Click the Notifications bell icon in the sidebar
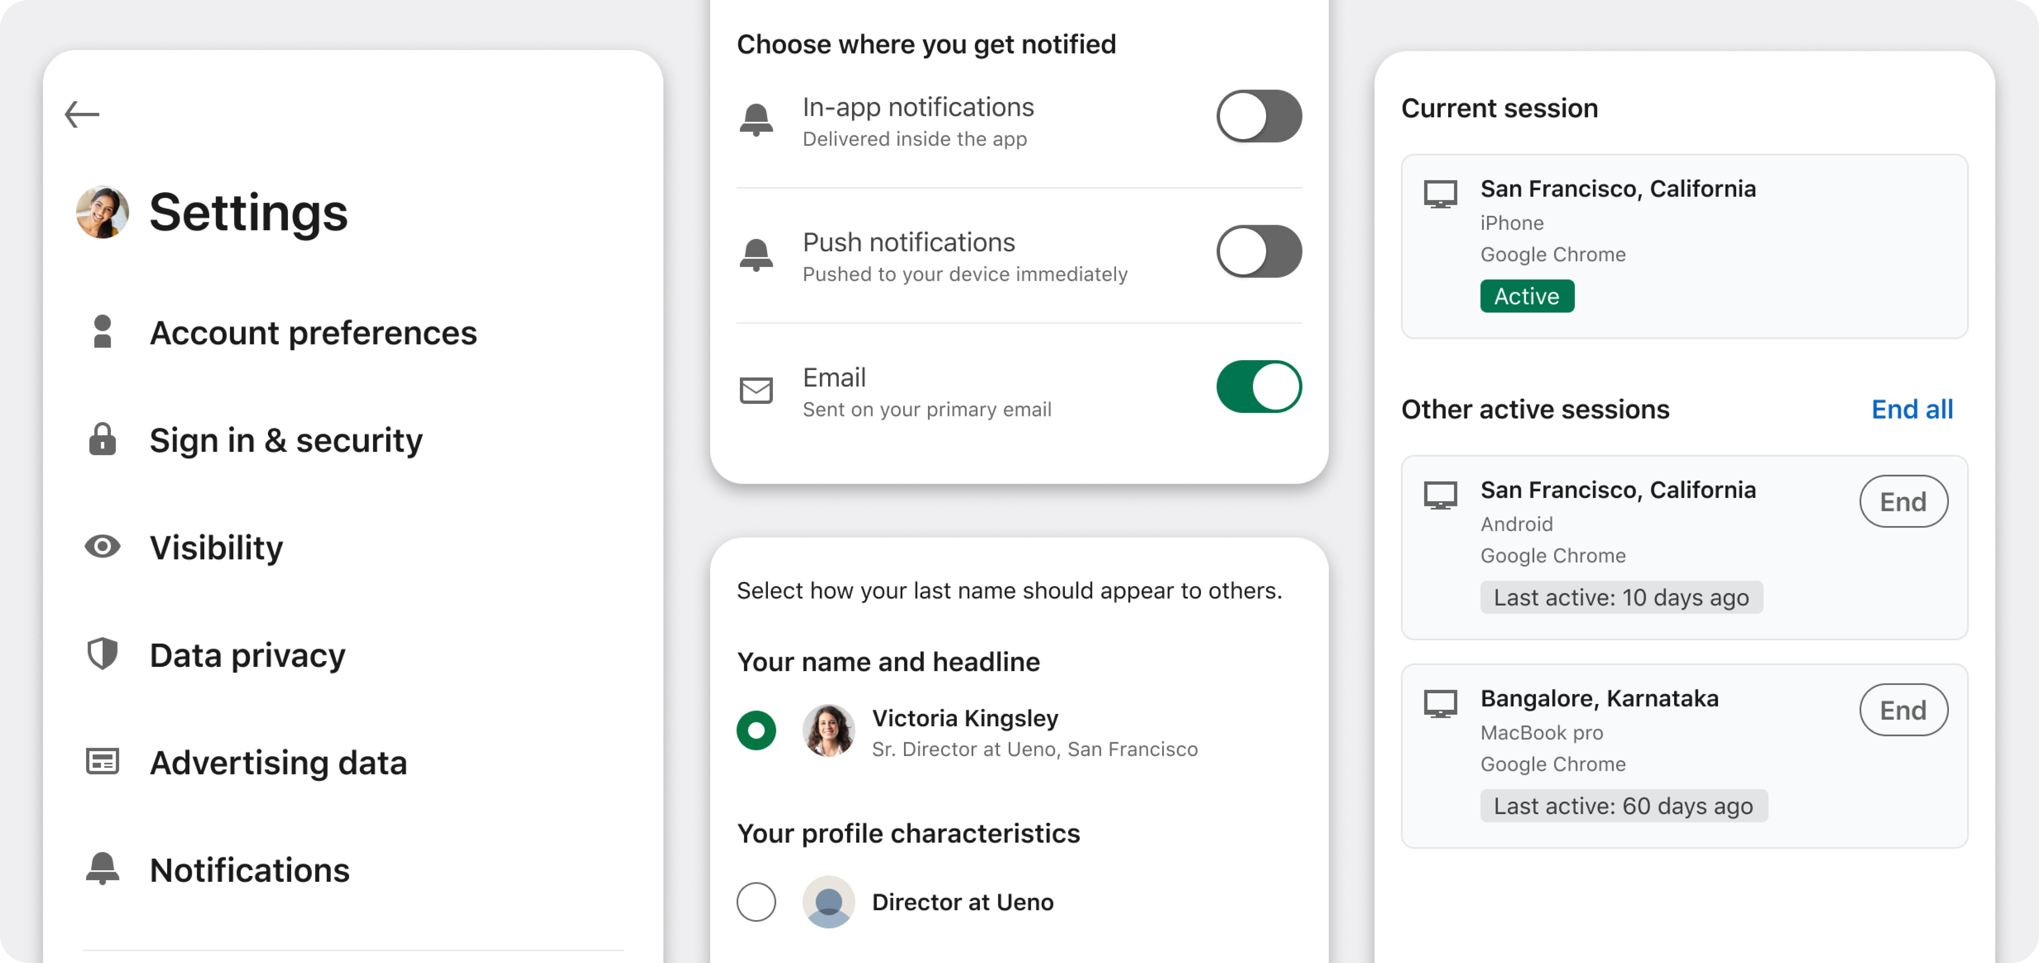The height and width of the screenshot is (963, 2039). click(x=102, y=869)
